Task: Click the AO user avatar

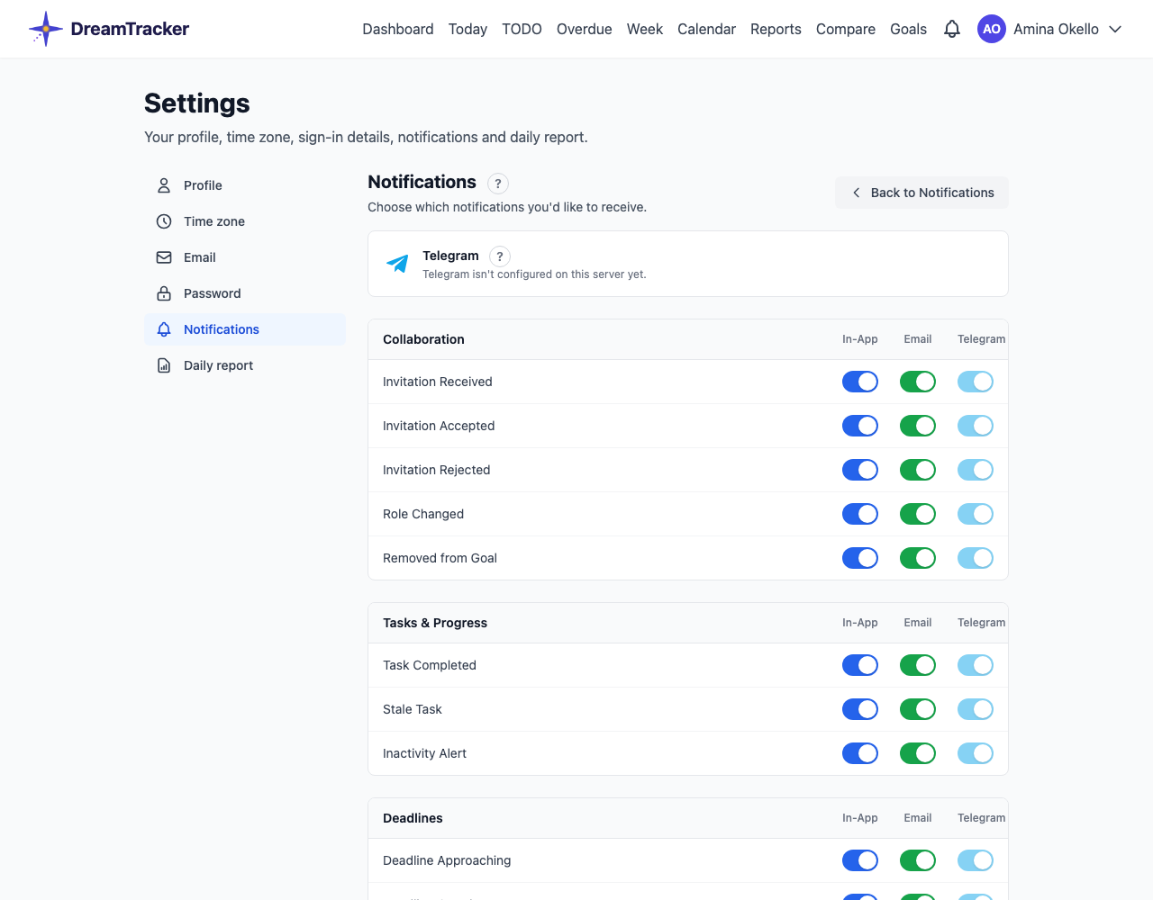Action: point(992,29)
